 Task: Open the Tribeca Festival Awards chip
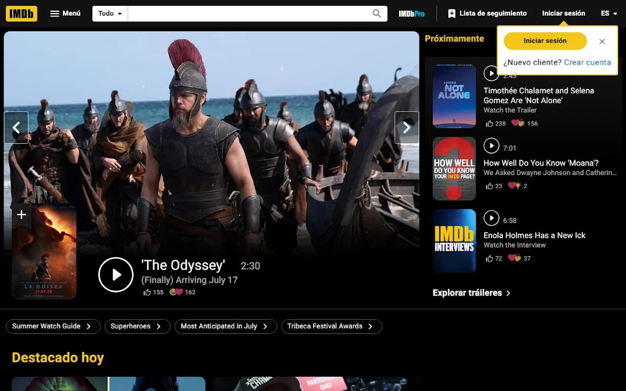click(331, 326)
